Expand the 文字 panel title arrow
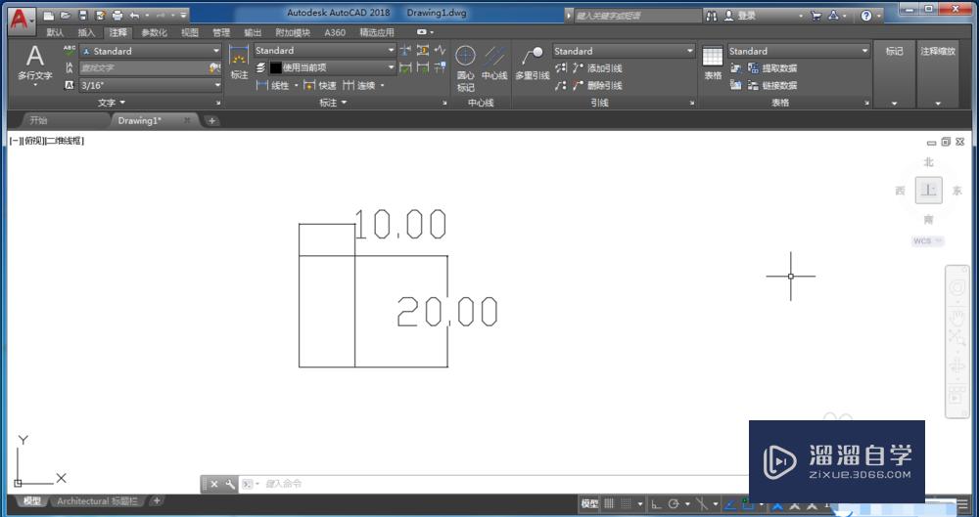Image resolution: width=979 pixels, height=517 pixels. 122,103
